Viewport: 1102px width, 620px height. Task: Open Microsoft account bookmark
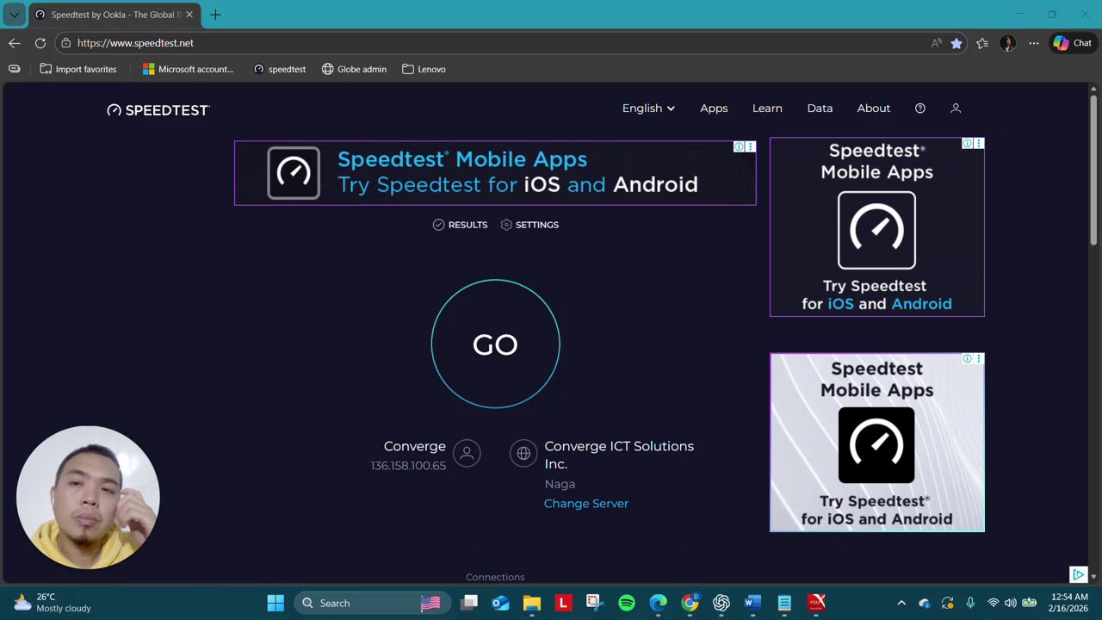(x=189, y=69)
